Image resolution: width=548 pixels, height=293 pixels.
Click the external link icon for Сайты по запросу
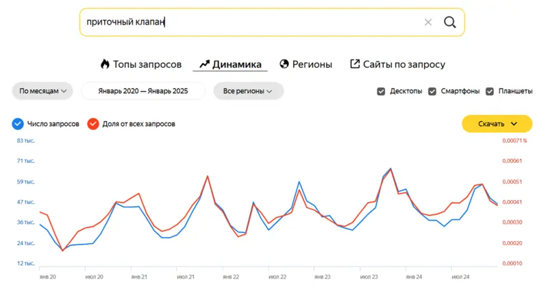(355, 64)
